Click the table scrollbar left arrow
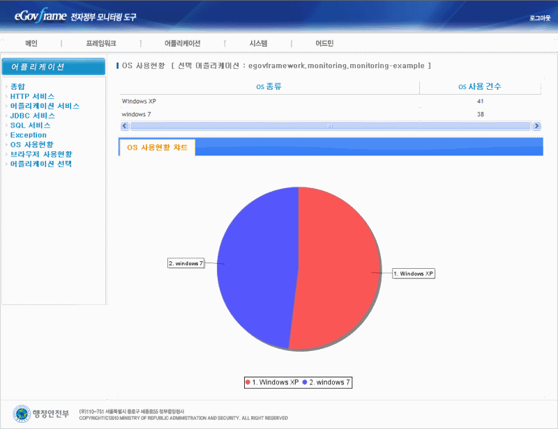 click(x=125, y=126)
